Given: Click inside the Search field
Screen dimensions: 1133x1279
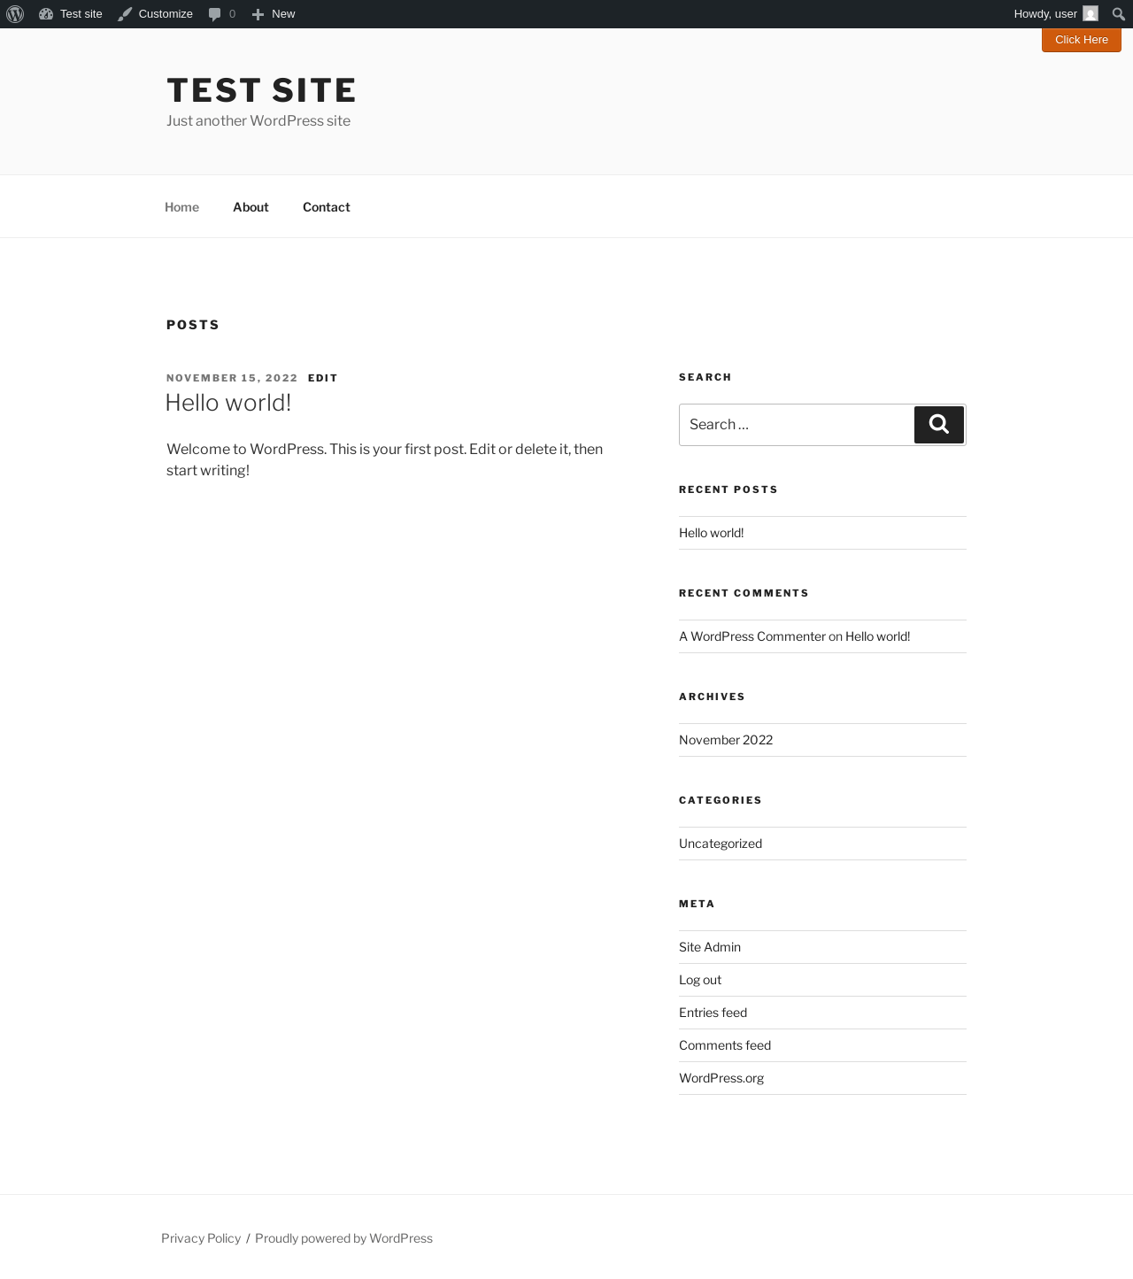Looking at the screenshot, I should tap(797, 425).
